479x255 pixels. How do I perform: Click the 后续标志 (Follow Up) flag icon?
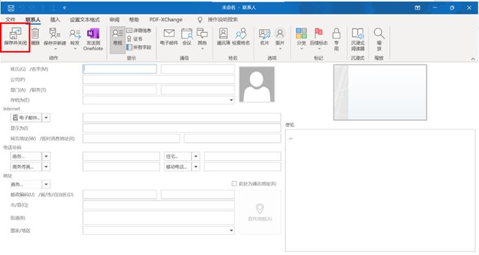click(318, 33)
